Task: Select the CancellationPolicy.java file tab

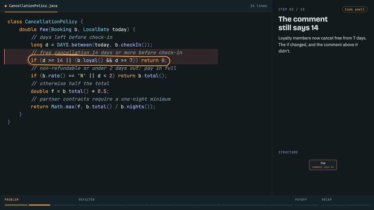Action: click(31, 6)
